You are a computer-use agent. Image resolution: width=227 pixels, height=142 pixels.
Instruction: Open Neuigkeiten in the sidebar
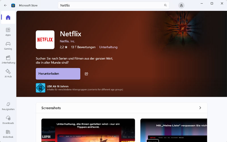click(8, 106)
